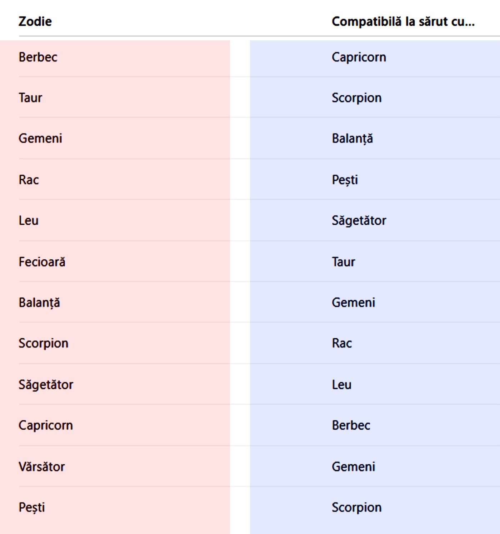Click Leu in the Zodie column
This screenshot has width=500, height=534.
pos(29,220)
